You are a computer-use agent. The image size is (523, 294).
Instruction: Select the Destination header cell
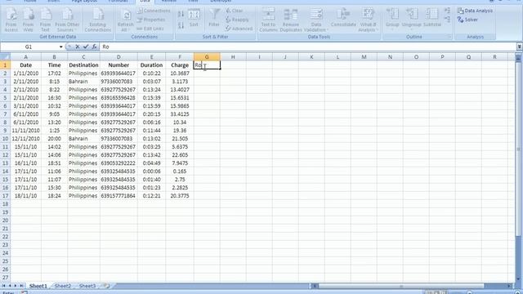[83, 65]
